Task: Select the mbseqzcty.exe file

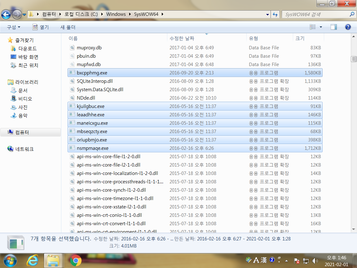Action: (x=92, y=132)
